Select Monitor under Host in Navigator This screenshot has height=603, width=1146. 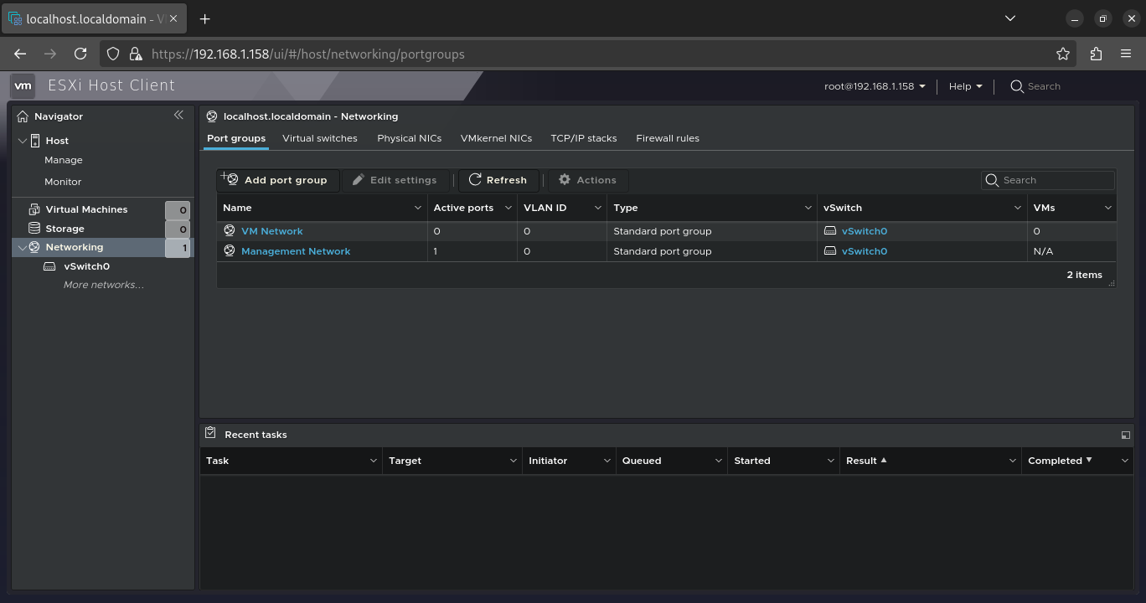click(63, 182)
